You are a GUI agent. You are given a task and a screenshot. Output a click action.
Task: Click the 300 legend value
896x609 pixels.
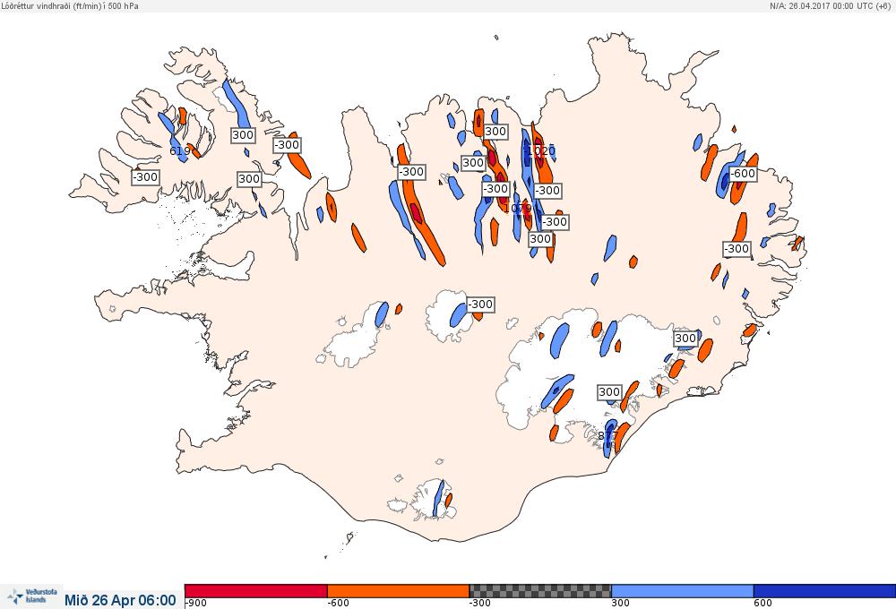click(621, 603)
